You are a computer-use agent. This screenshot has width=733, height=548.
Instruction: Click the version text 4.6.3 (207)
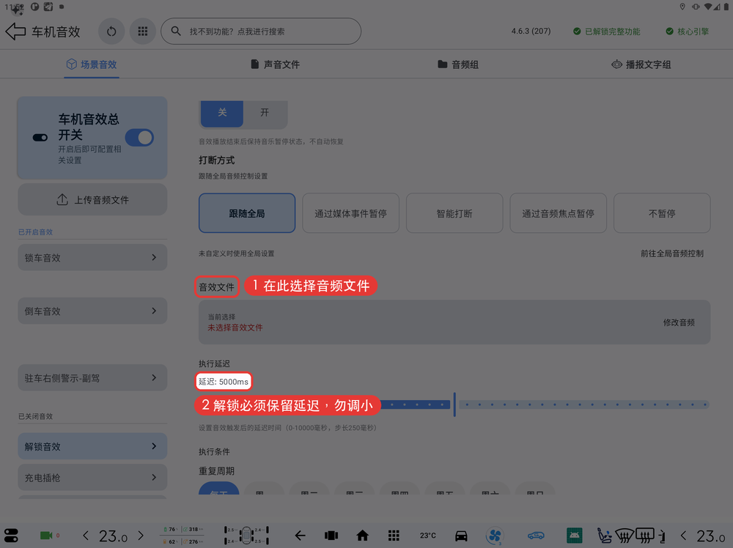531,32
